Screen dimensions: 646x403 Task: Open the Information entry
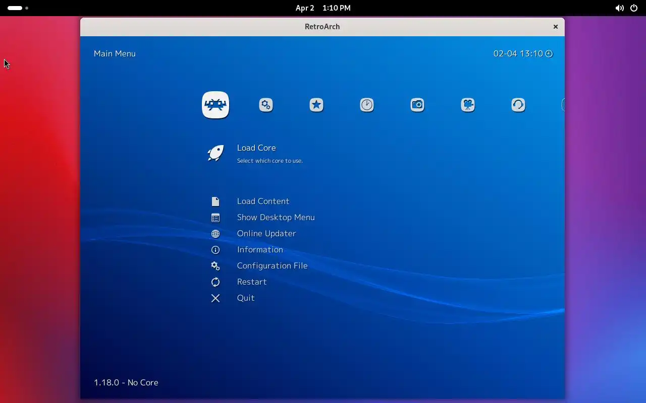[x=260, y=249]
